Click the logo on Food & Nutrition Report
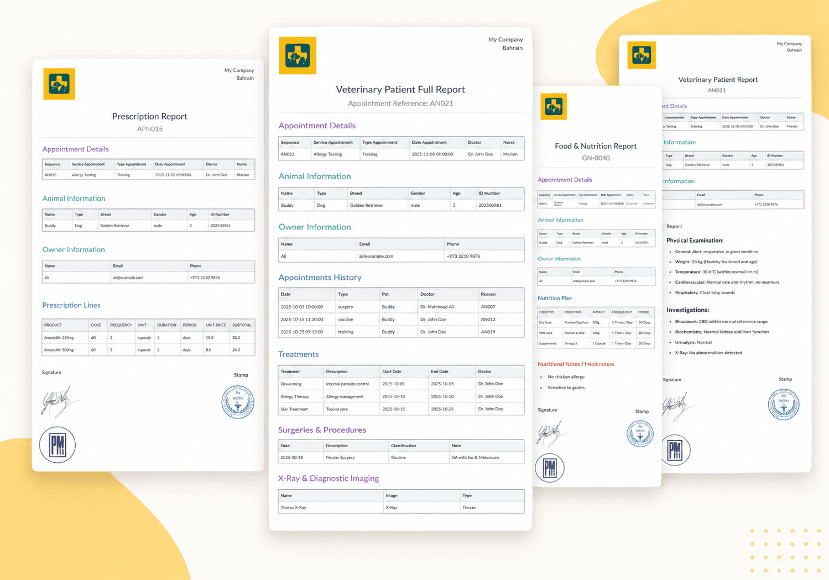This screenshot has height=580, width=829. point(554,106)
